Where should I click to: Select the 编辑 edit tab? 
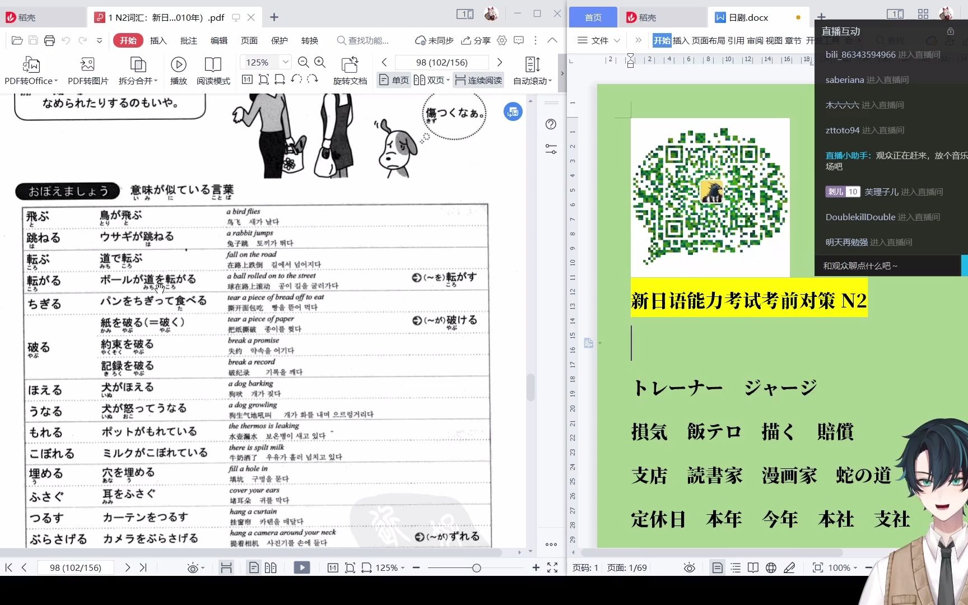(x=219, y=40)
